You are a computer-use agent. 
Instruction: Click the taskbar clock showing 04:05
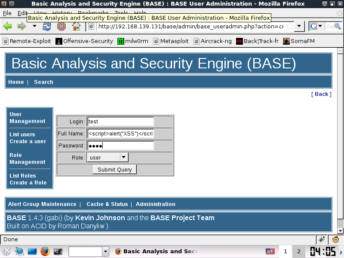(323, 252)
